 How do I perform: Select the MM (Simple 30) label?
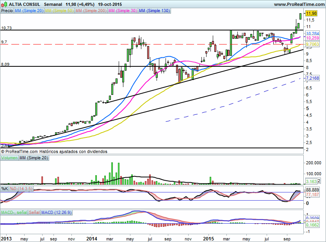point(123,11)
